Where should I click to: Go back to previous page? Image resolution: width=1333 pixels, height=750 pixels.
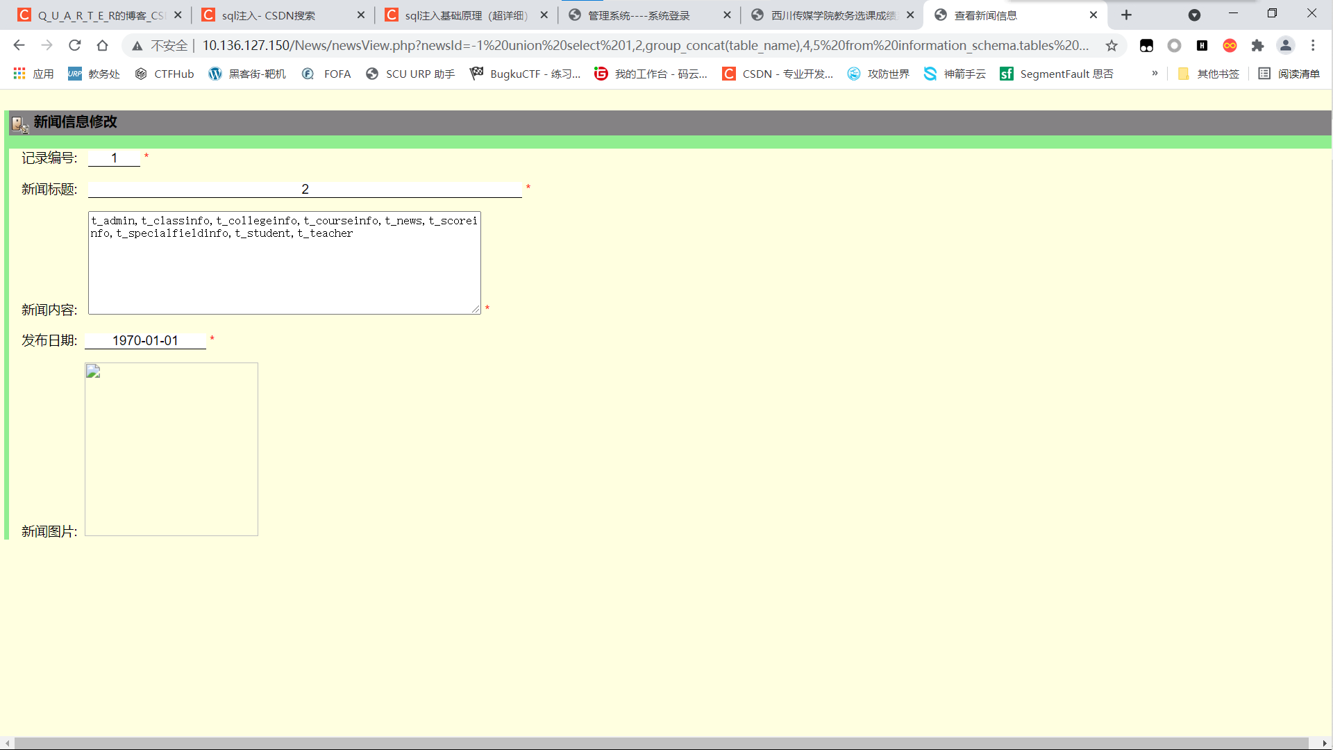(x=19, y=45)
